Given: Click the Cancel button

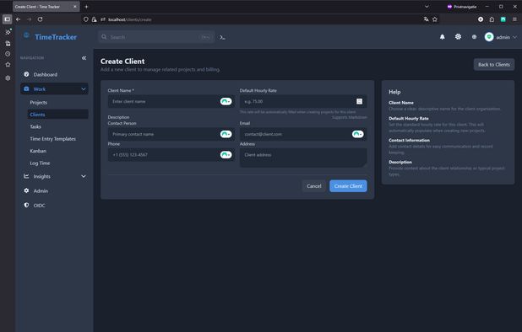Looking at the screenshot, I should point(314,186).
